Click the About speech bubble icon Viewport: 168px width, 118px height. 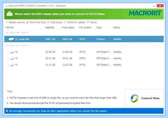[88, 22]
